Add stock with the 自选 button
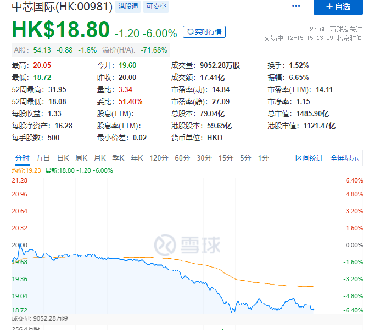The height and width of the screenshot is (330, 380). pyautogui.click(x=338, y=7)
